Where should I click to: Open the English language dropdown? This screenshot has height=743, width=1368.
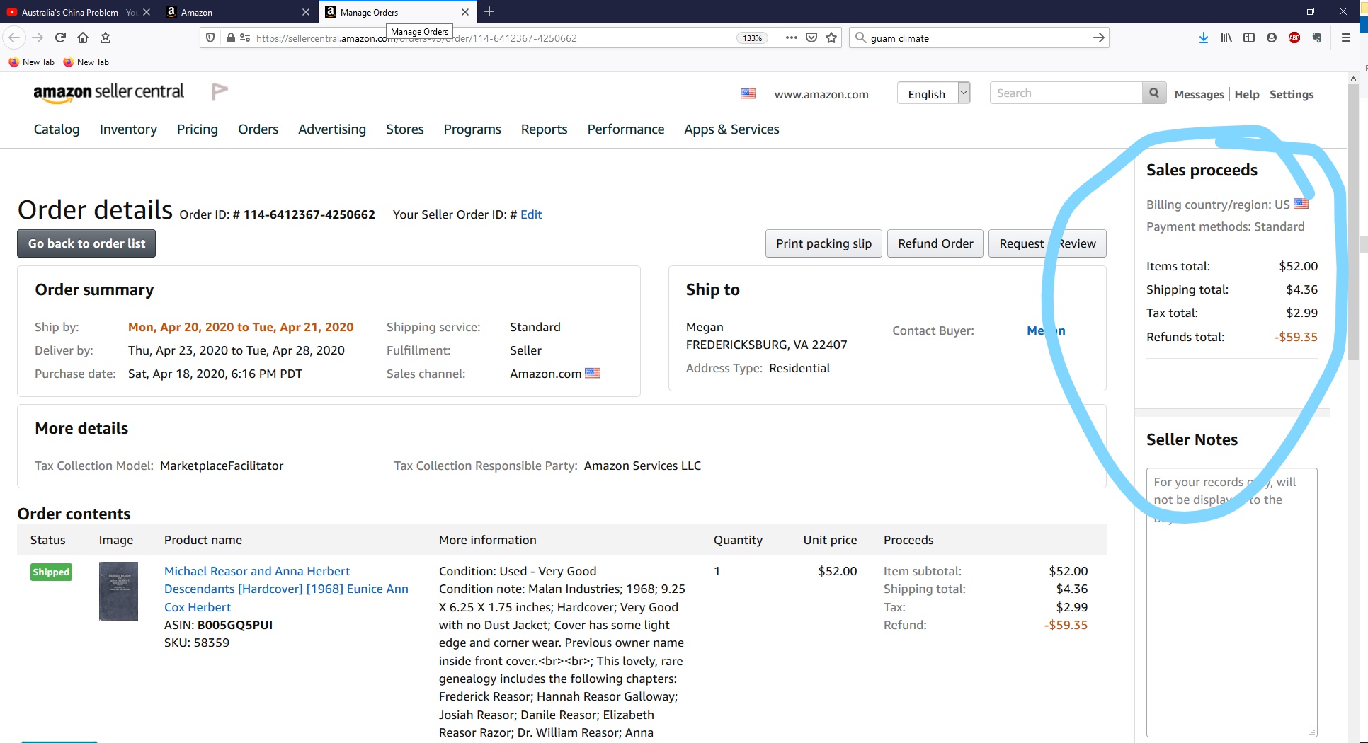933,93
